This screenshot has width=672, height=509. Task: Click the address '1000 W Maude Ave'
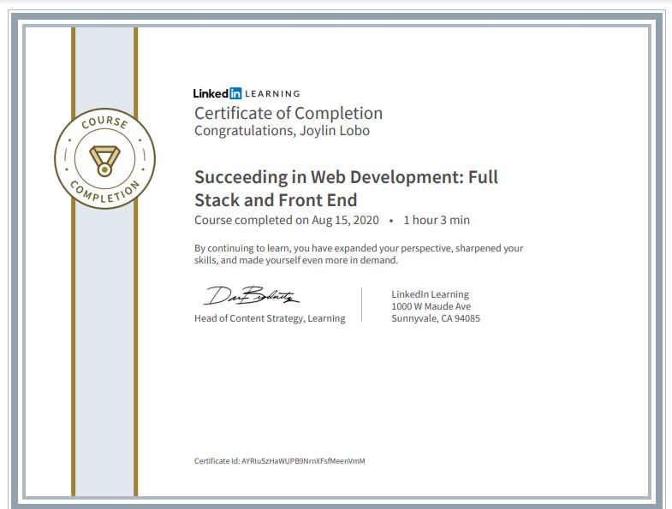tap(431, 306)
